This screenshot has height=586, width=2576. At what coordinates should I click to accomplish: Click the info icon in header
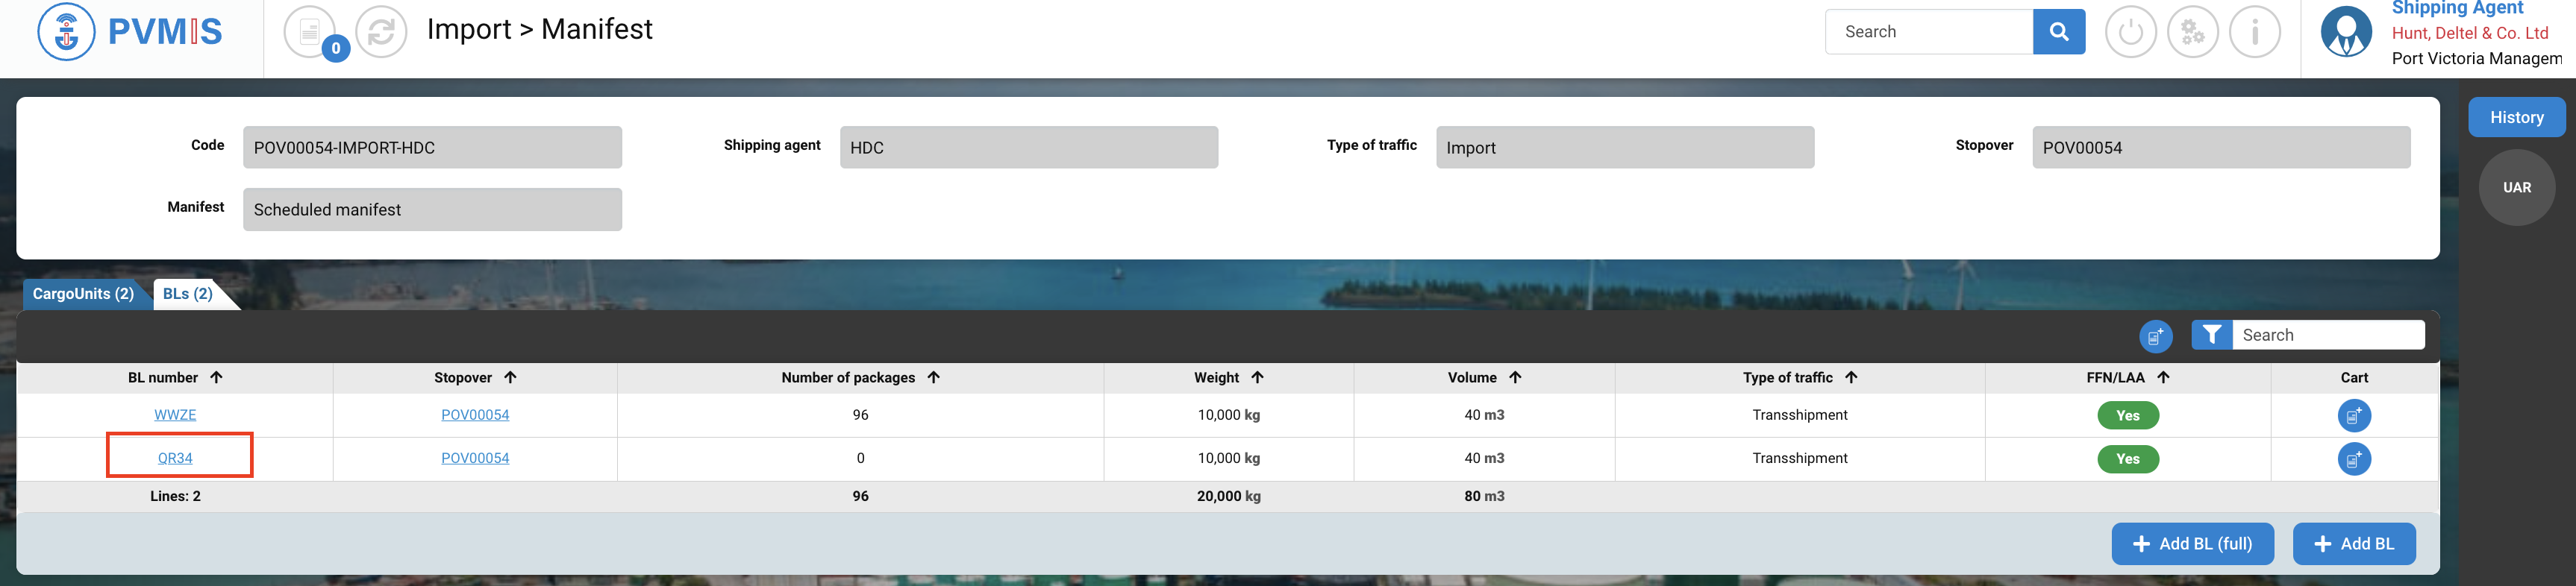point(2254,32)
